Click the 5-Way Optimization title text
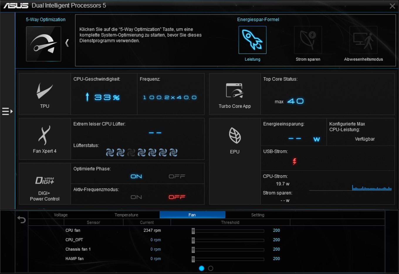 (x=45, y=19)
